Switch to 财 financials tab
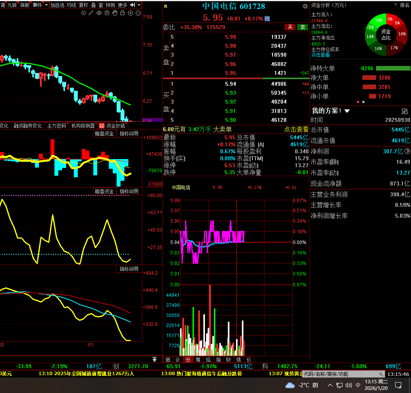Image resolution: width=411 pixels, height=393 pixels. tap(229, 360)
